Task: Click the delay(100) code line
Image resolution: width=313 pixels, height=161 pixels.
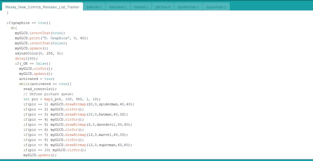Action: (26, 58)
